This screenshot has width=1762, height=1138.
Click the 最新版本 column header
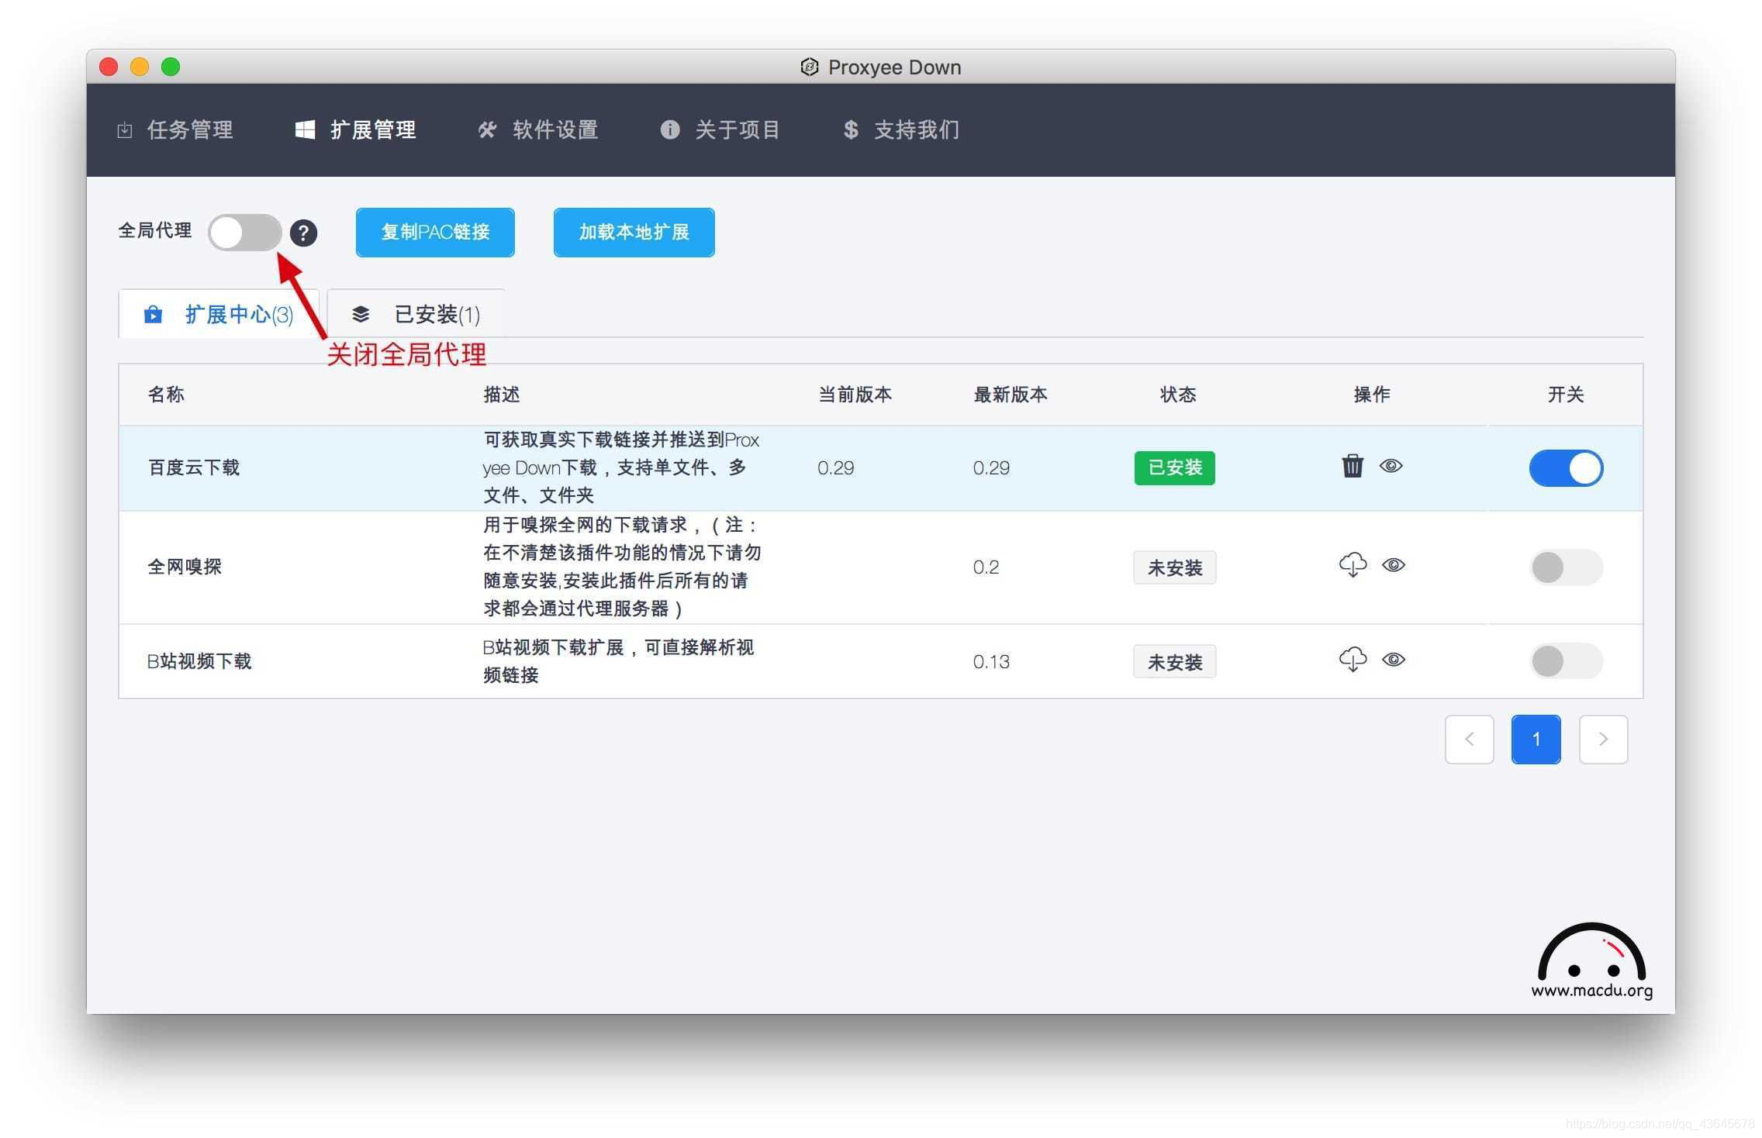[1010, 395]
